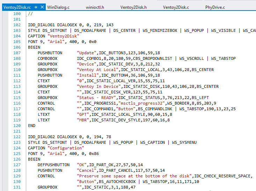Click the COMBOBOX keyword on line 108

click(x=47, y=58)
